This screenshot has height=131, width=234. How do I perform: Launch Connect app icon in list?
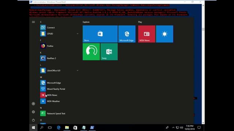point(43,28)
